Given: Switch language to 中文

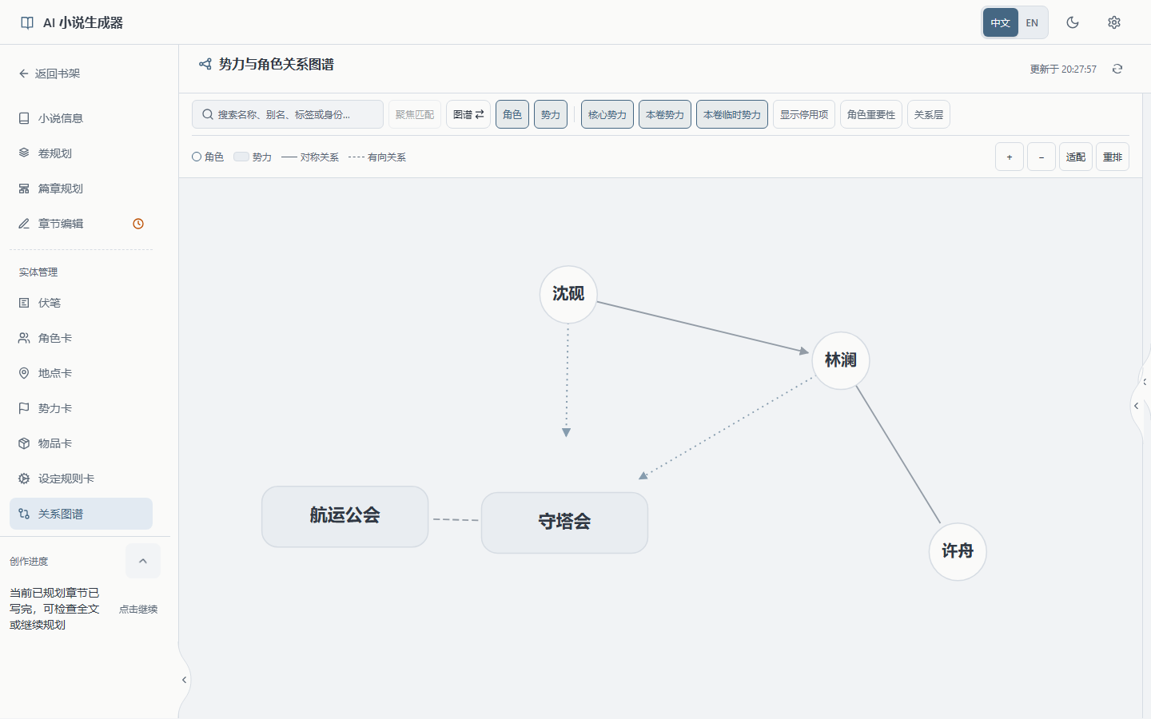Looking at the screenshot, I should point(1001,22).
